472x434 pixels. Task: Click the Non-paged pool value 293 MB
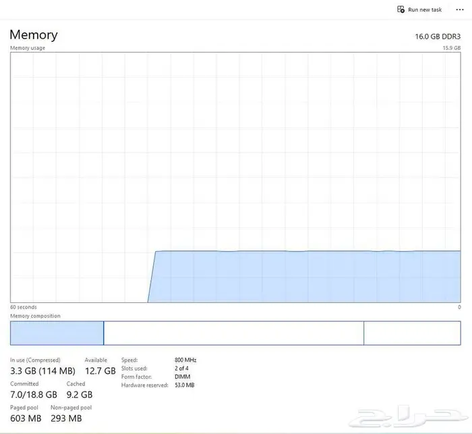(66, 418)
